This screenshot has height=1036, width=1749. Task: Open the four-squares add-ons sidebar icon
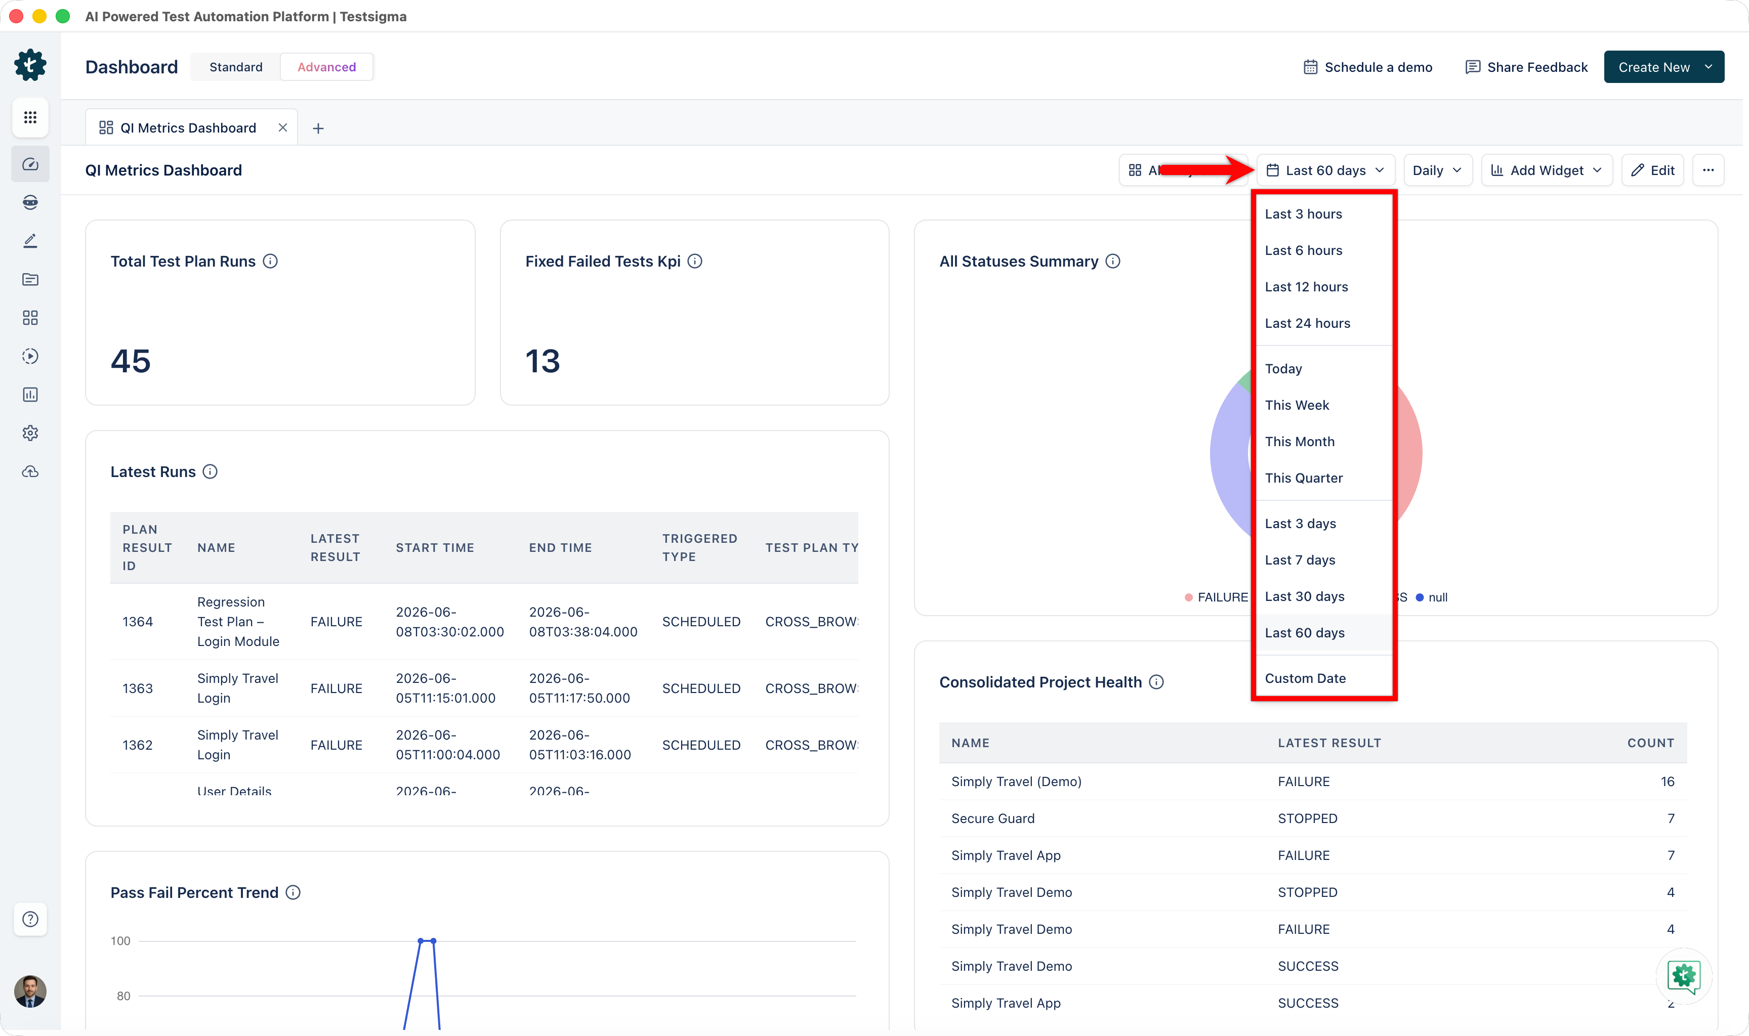[x=30, y=318]
